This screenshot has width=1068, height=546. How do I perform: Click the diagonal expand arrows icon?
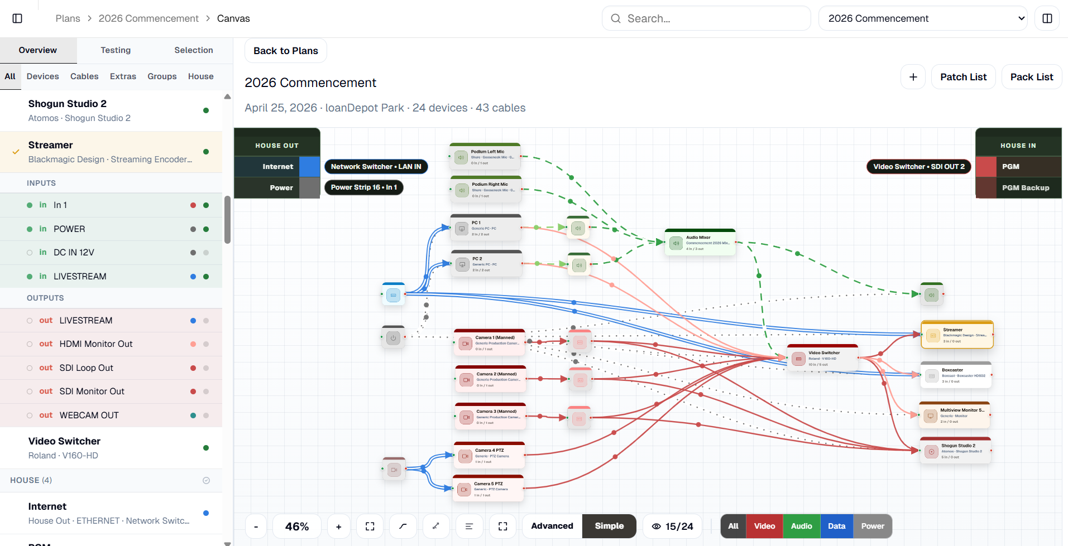click(x=436, y=526)
